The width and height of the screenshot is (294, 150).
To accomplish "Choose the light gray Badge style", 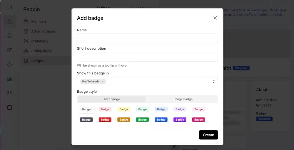I will [86, 109].
